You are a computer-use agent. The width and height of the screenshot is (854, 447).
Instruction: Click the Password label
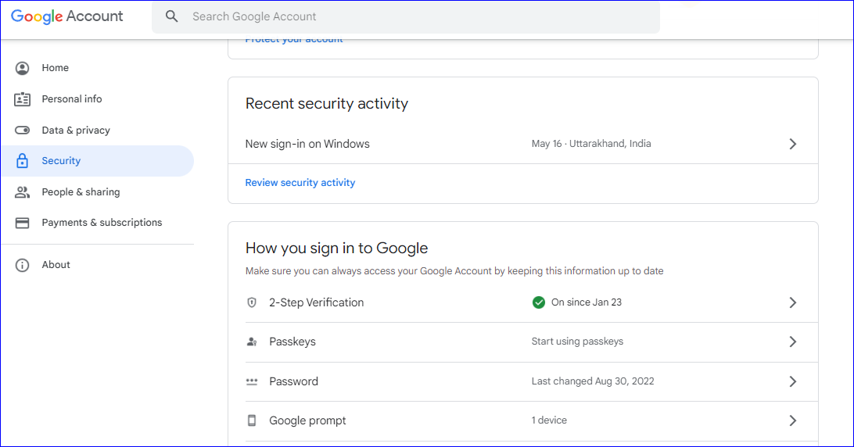tap(293, 381)
